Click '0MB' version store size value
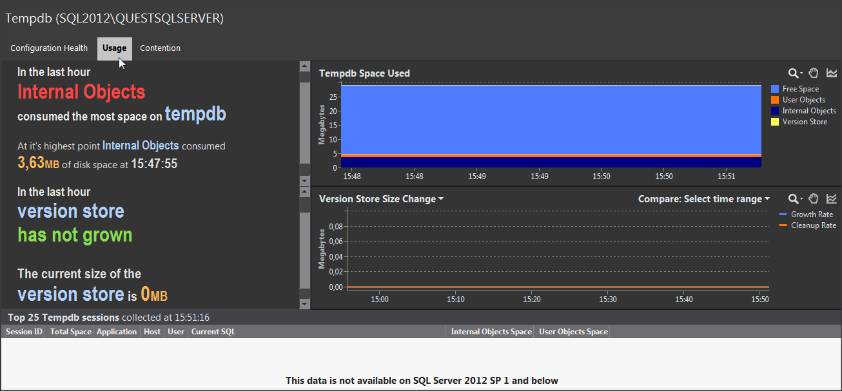 pyautogui.click(x=154, y=294)
